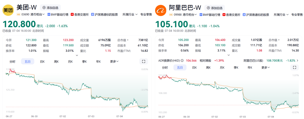The height and width of the screenshot is (119, 304).
Task: Open the 阿里巴巴(US股) quote link
Action: point(253,60)
